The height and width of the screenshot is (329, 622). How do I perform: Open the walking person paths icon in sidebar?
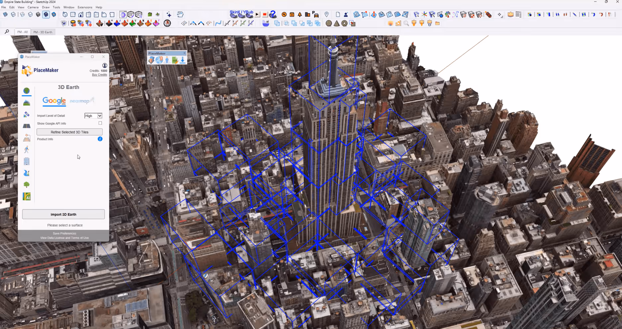click(x=27, y=150)
